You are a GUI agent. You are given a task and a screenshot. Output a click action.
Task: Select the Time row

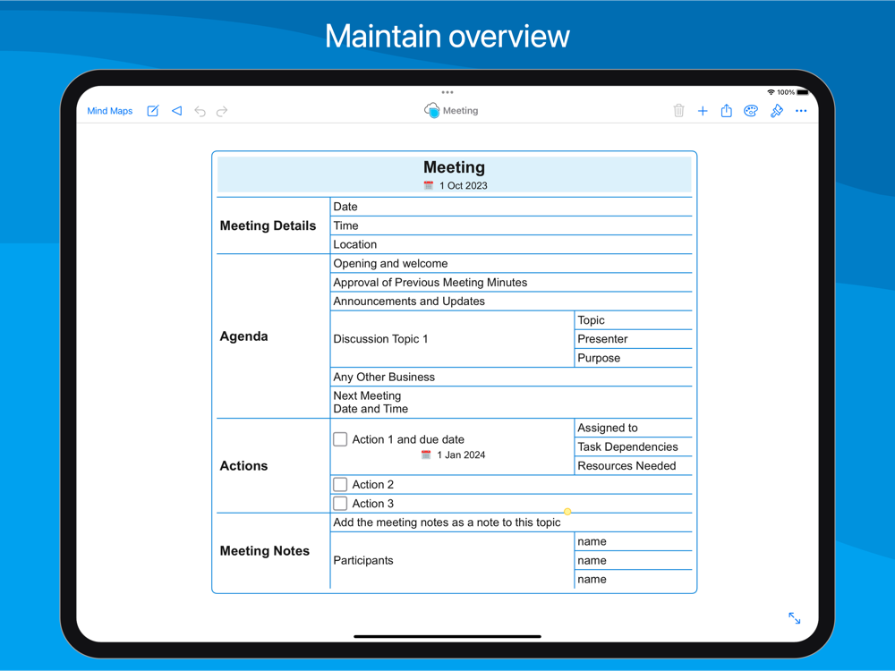coord(511,225)
